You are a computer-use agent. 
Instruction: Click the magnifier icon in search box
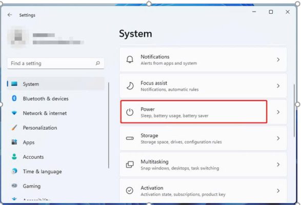coord(98,63)
